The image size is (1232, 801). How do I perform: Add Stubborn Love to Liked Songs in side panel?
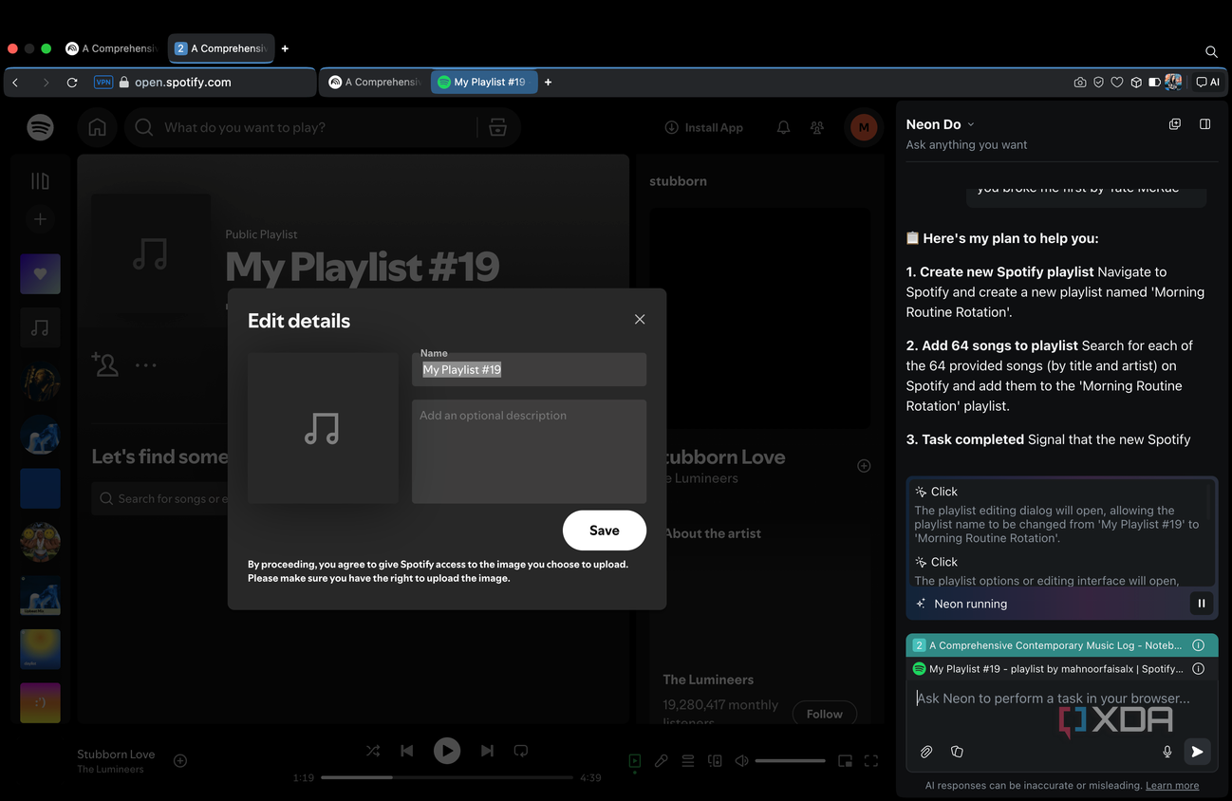coord(864,466)
